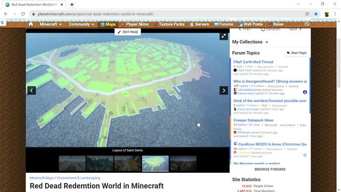Open ERTAsoN user profile link

(243, 132)
